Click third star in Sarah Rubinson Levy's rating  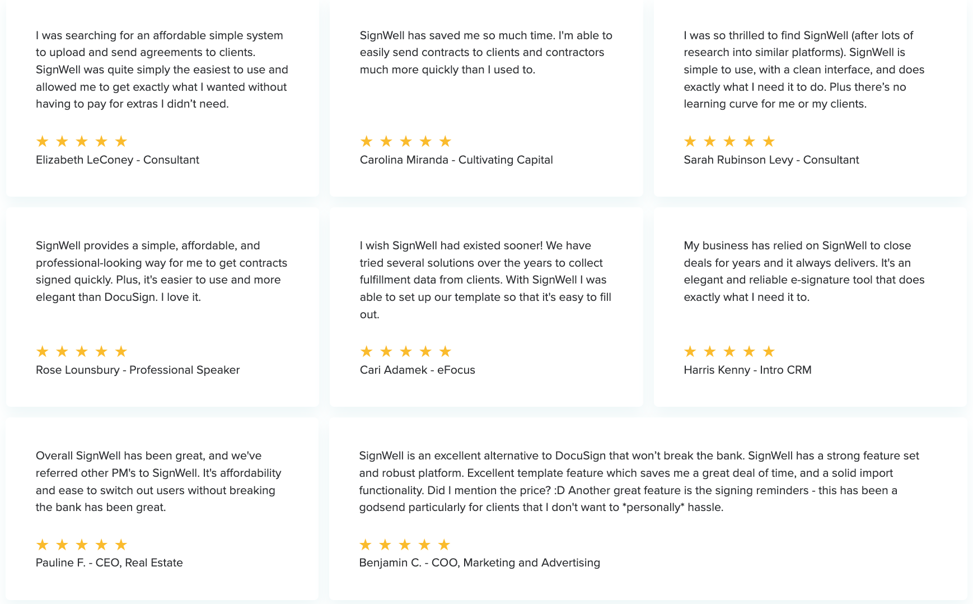729,141
